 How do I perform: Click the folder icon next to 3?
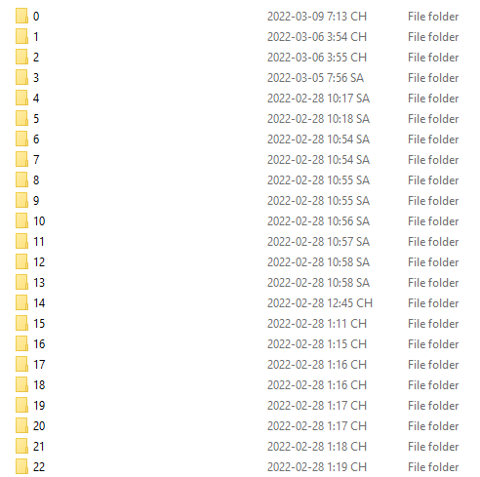pos(21,78)
